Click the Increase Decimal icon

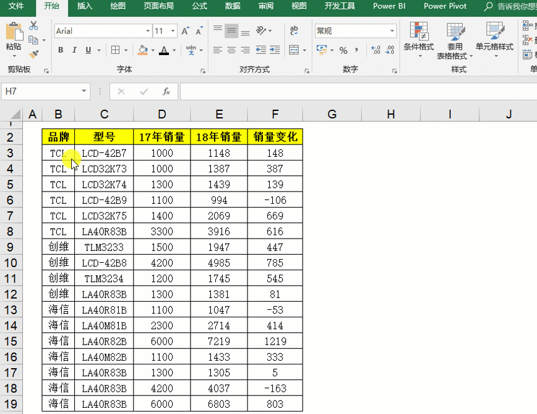[376, 50]
